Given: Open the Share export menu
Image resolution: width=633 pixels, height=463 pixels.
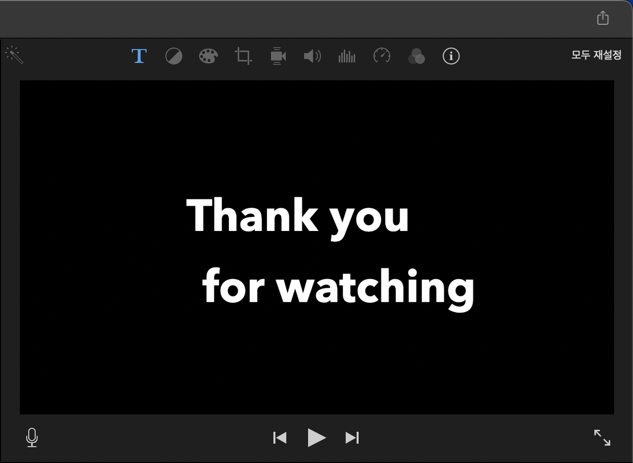Looking at the screenshot, I should pyautogui.click(x=603, y=18).
